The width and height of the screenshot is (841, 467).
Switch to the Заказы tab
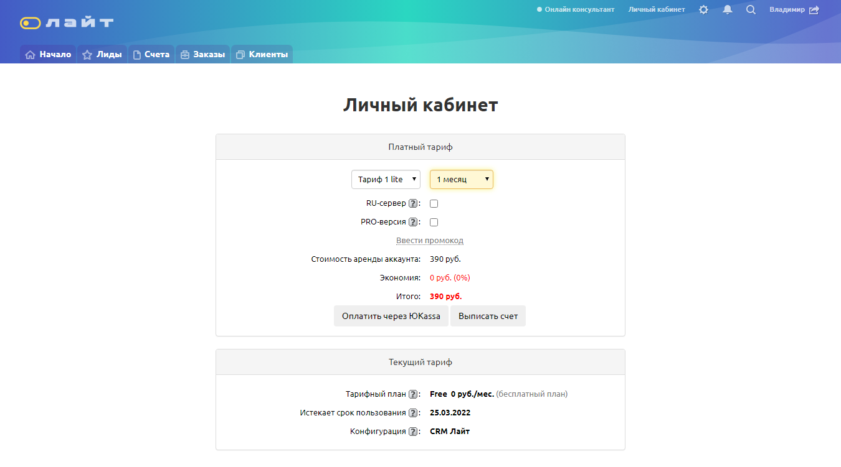tap(202, 55)
